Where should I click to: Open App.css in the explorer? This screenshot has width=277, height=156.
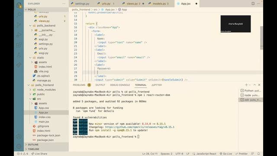coord(46,108)
